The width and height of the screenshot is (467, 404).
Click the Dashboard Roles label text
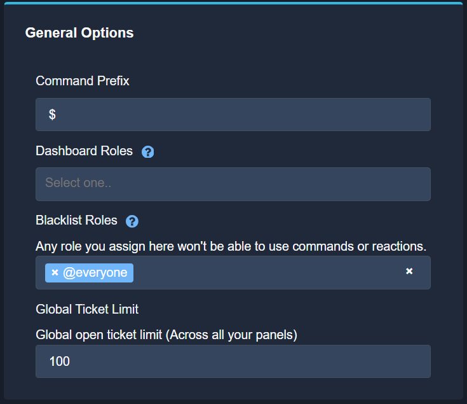(84, 151)
